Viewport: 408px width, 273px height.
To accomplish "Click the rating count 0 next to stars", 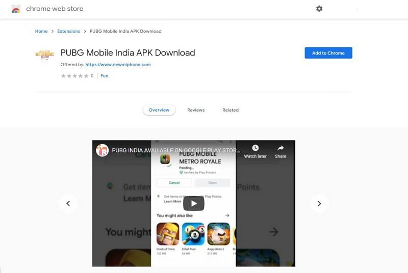I will [92, 76].
